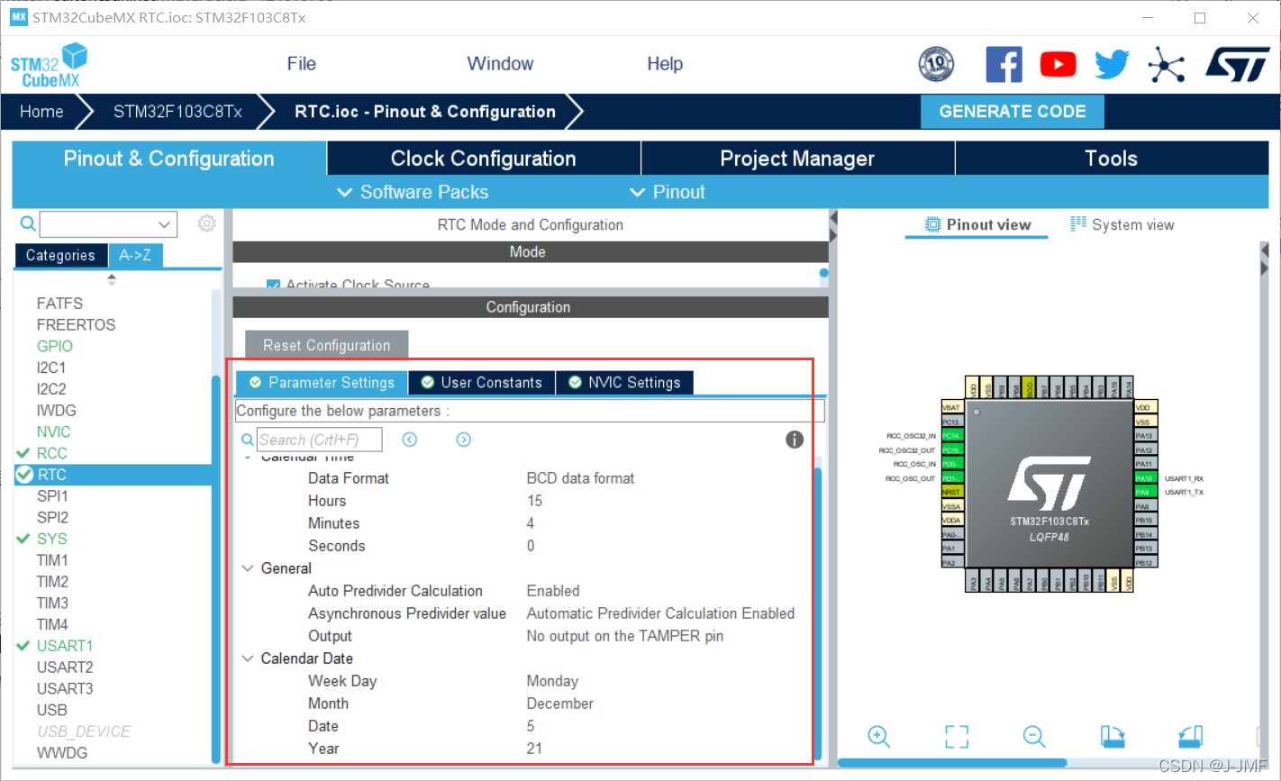
Task: Click Reset Configuration
Action: [x=327, y=345]
